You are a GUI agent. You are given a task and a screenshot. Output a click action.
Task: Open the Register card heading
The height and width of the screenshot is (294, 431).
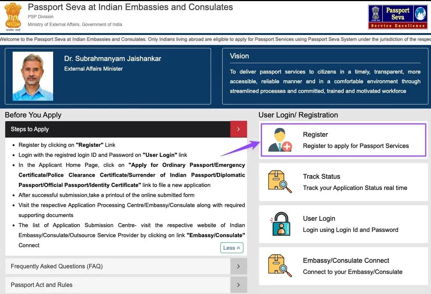(315, 135)
